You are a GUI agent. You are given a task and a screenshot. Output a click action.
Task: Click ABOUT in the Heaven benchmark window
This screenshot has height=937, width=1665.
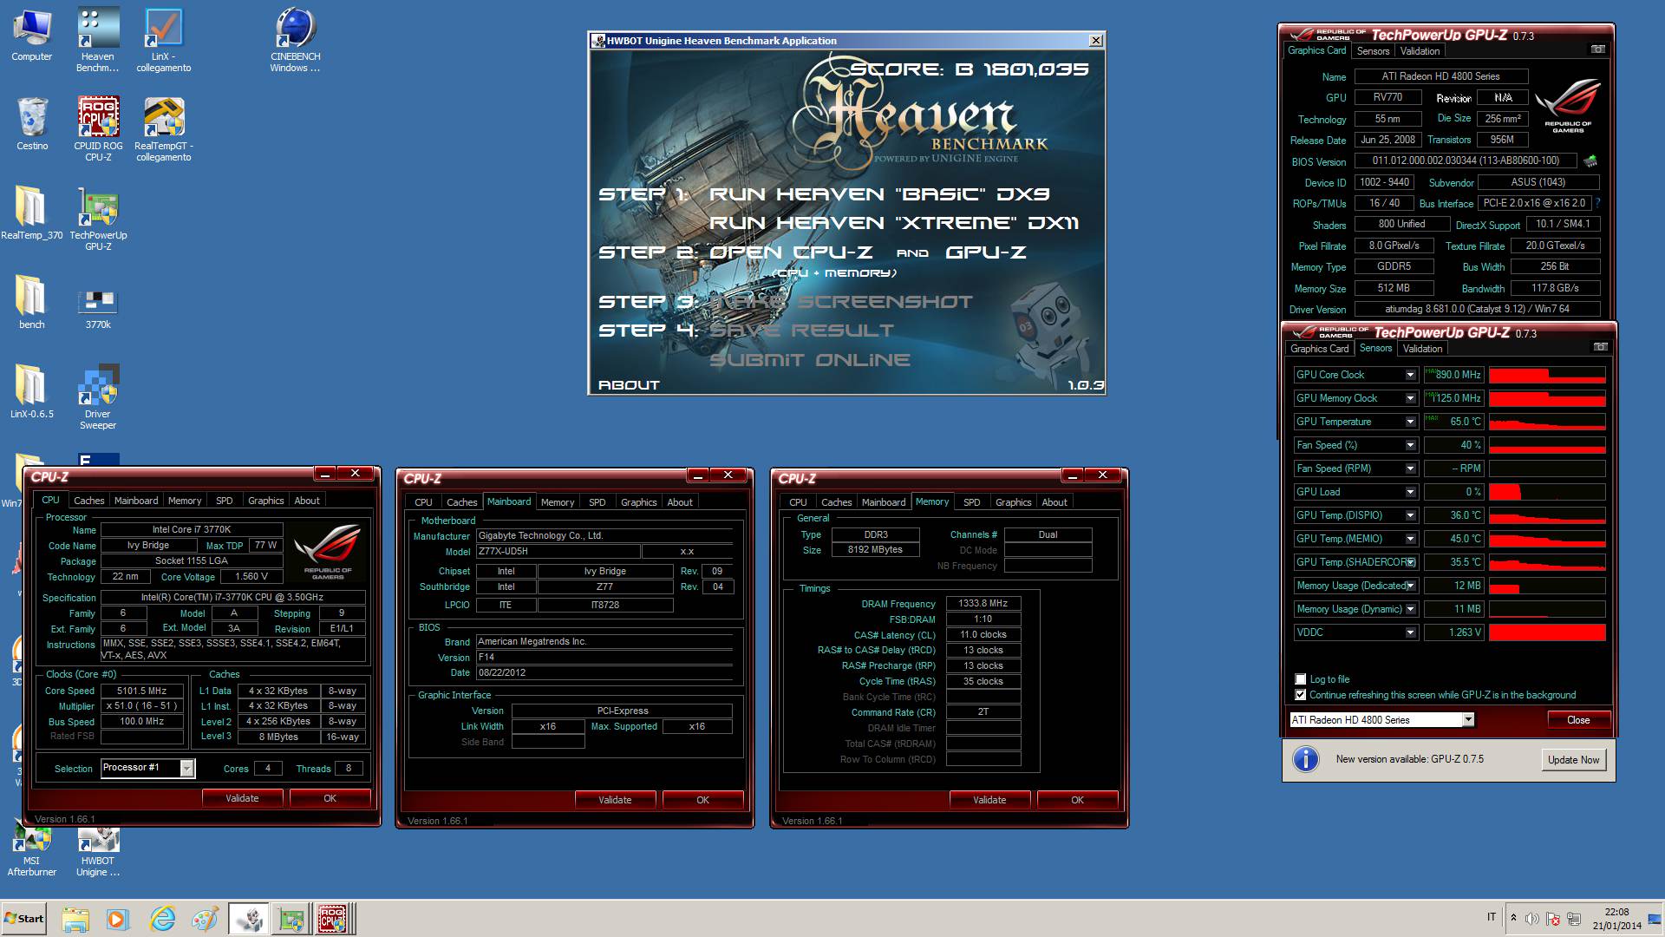pyautogui.click(x=629, y=385)
